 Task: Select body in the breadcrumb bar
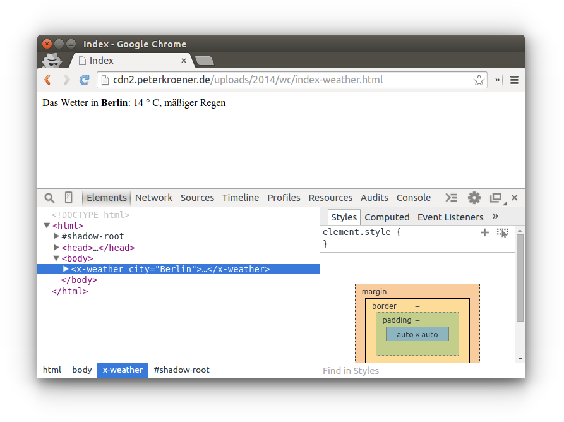coord(81,370)
